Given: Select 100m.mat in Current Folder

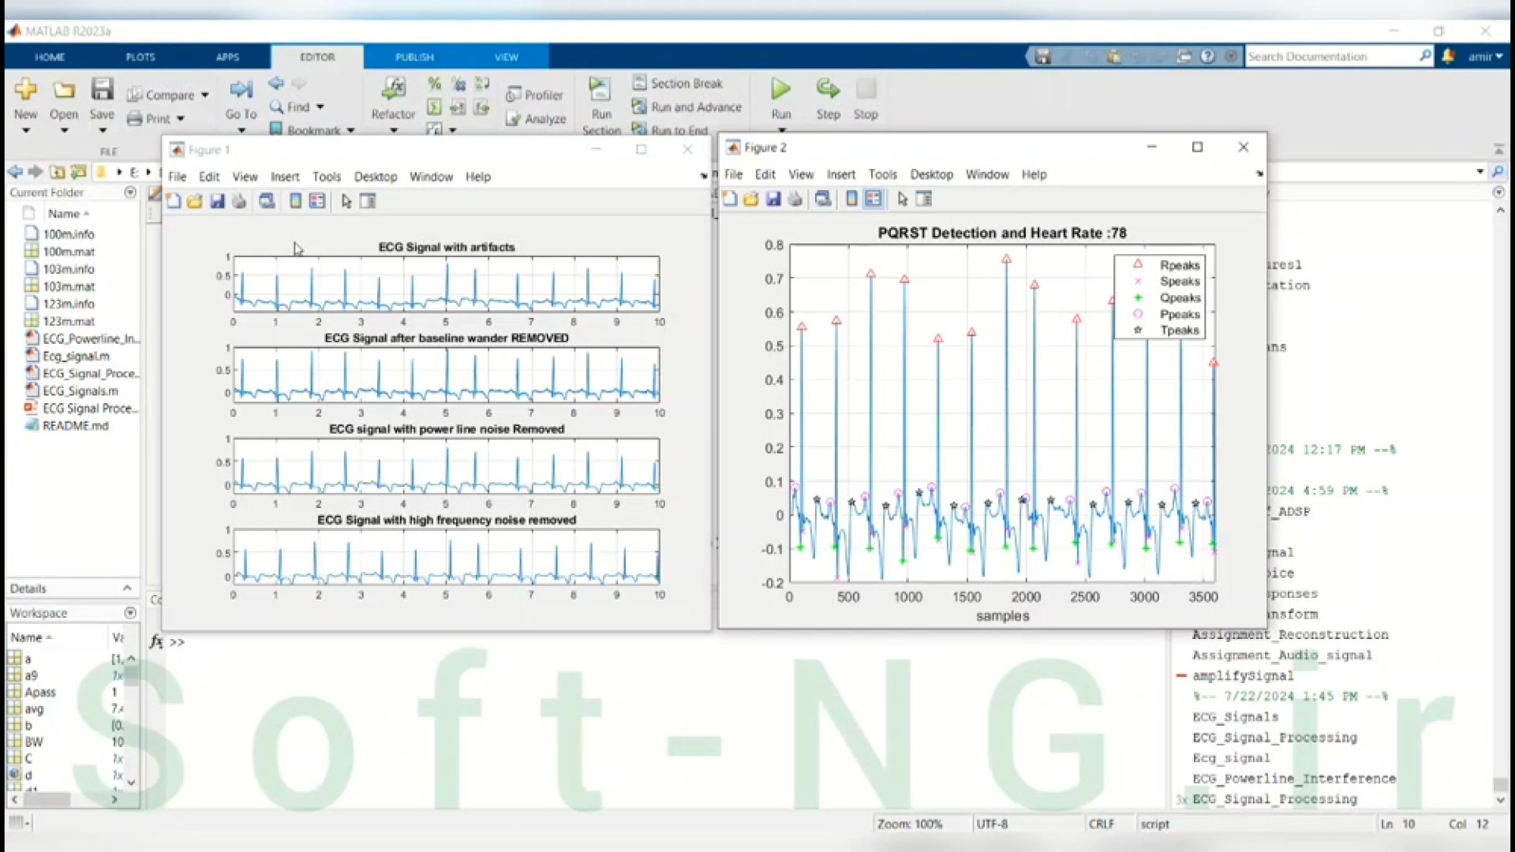Looking at the screenshot, I should pos(69,252).
